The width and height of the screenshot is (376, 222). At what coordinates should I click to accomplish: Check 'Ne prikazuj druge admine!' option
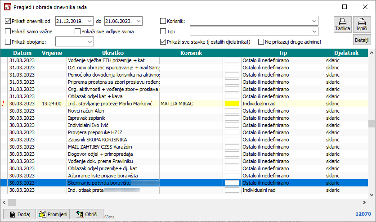(x=261, y=42)
